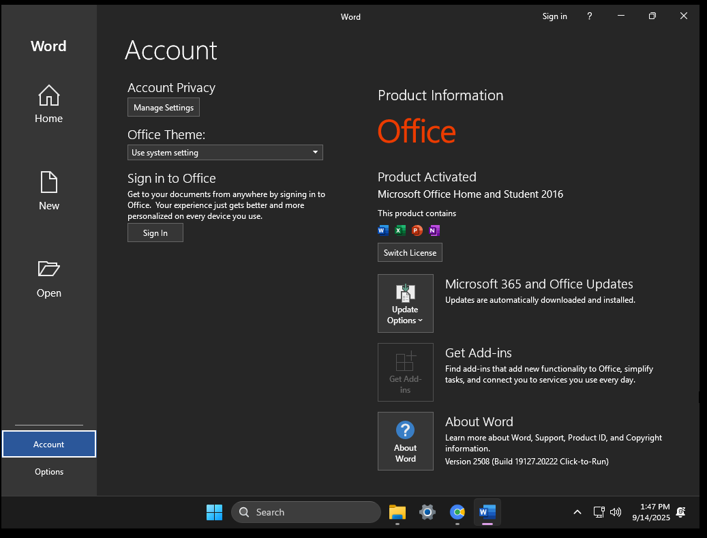The width and height of the screenshot is (707, 538).
Task: Select the Account tab in sidebar
Action: 48,444
